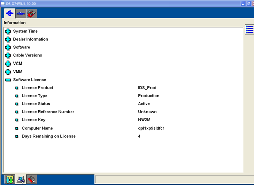Select the Computer Name row label
This screenshot has width=254, height=185.
[37, 128]
